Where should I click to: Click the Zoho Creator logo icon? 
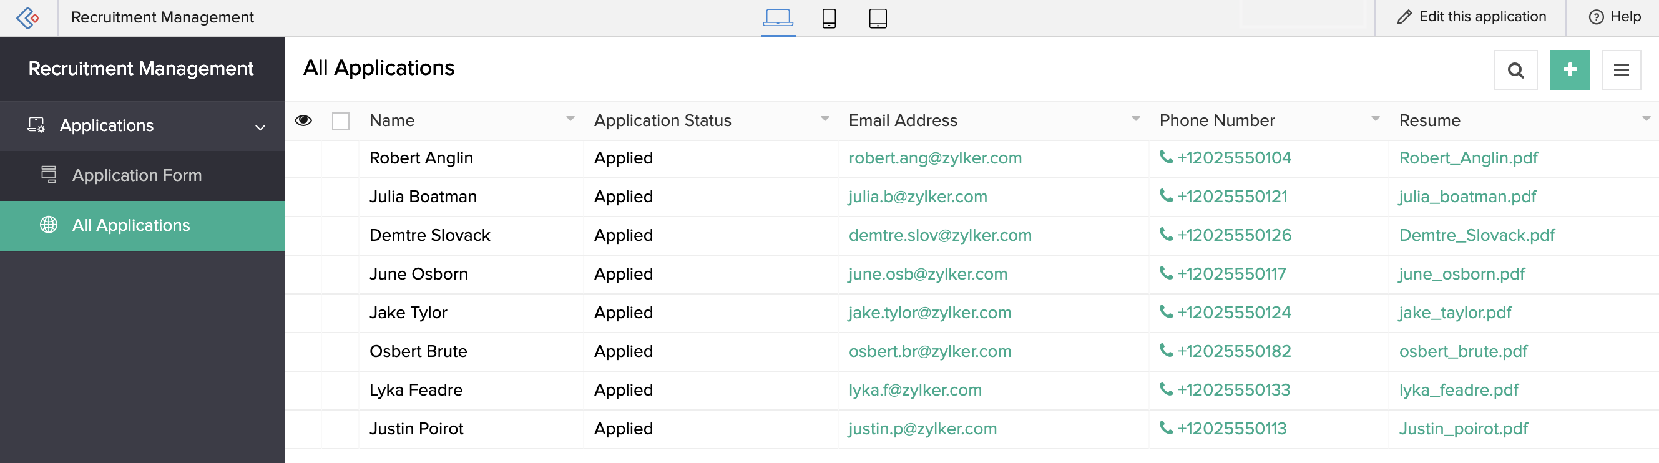27,18
